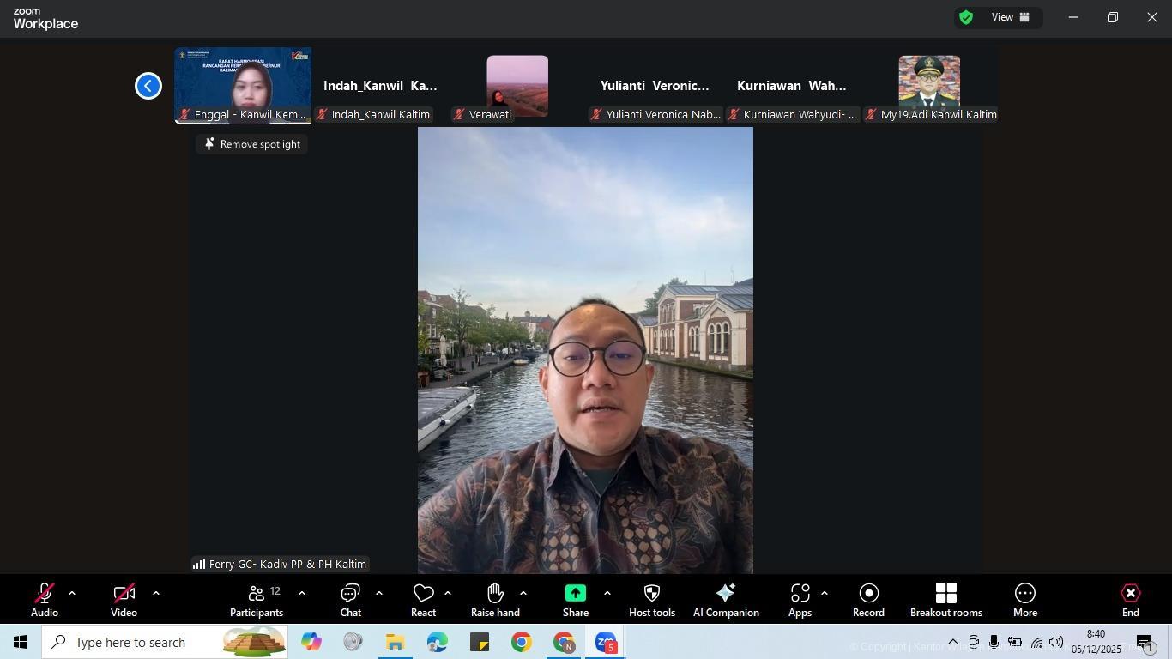End the meeting

1130,600
